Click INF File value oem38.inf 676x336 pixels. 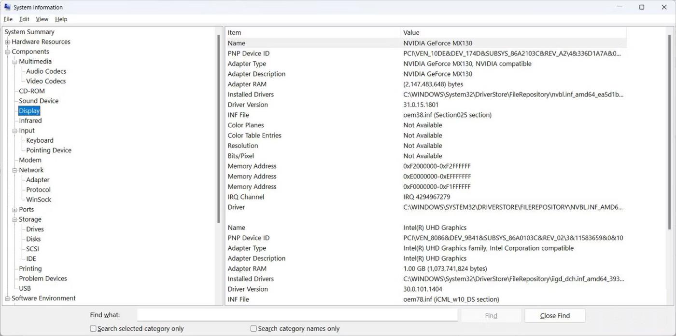pyautogui.click(x=447, y=115)
